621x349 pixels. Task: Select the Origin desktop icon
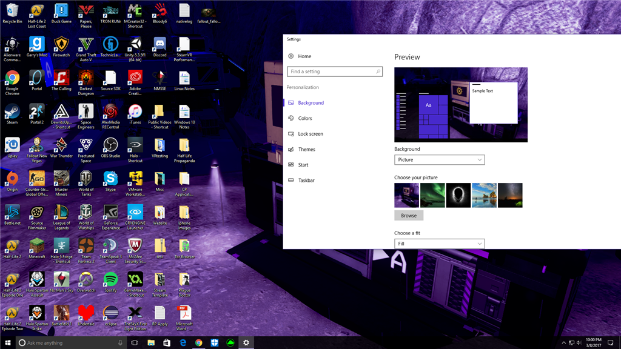pos(12,182)
